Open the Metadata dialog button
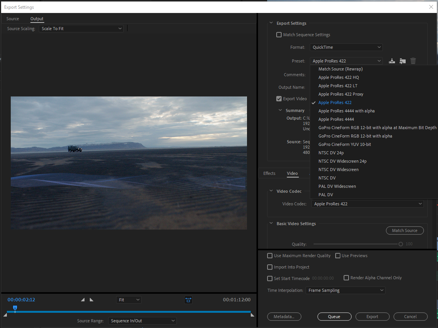Screen dimensions: 438x328 pos(284,317)
